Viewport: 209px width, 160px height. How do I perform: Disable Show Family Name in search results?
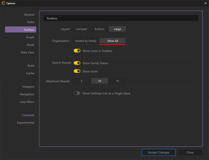[x=77, y=63]
